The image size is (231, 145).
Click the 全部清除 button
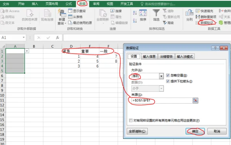pyautogui.click(x=137, y=131)
